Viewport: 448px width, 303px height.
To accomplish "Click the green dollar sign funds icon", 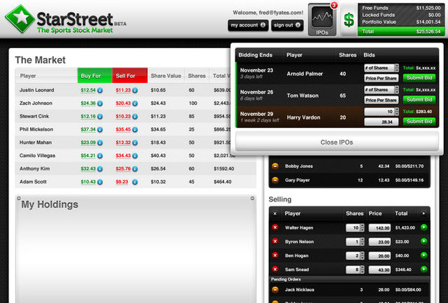I will [x=349, y=20].
